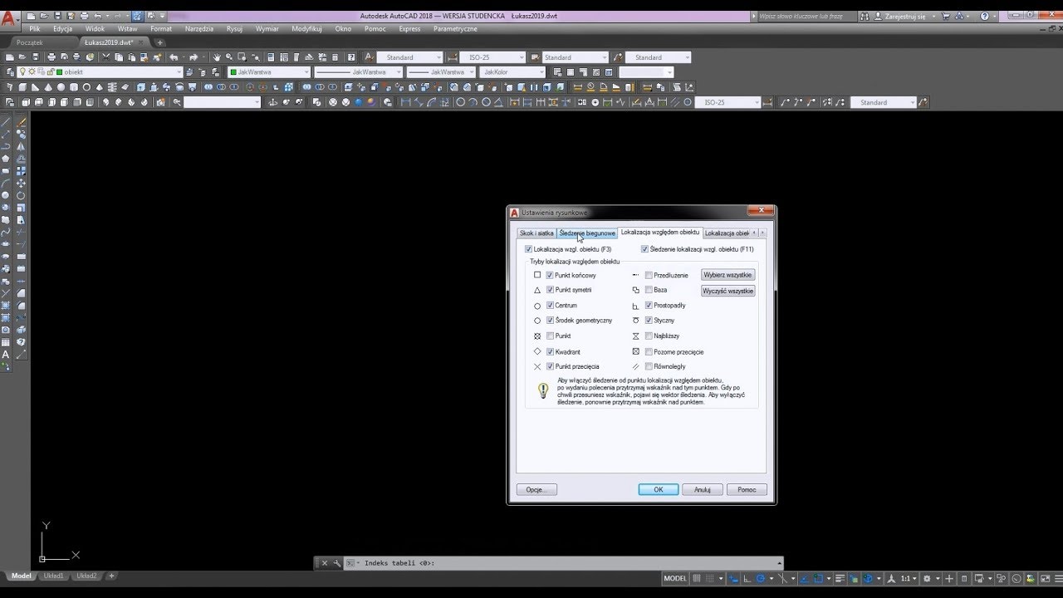Toggle polar tracking in status bar
The width and height of the screenshot is (1063, 598).
click(x=760, y=578)
